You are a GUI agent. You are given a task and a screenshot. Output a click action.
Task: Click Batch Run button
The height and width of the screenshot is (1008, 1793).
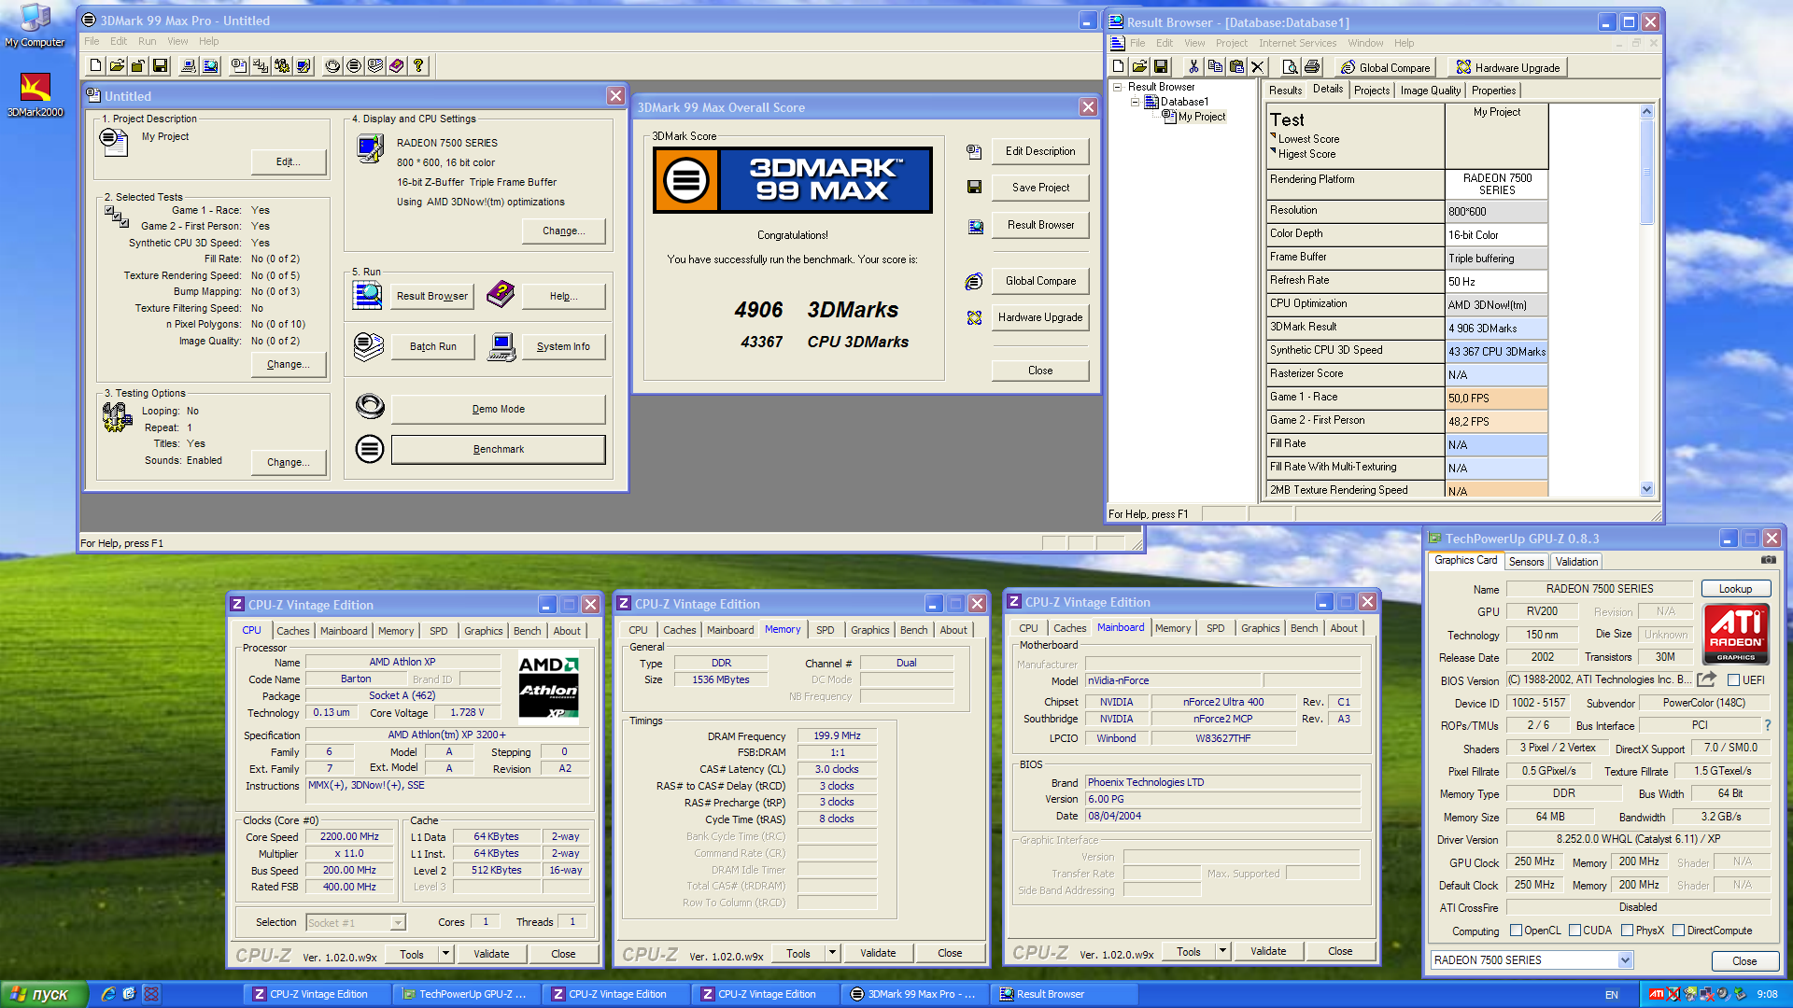point(432,346)
